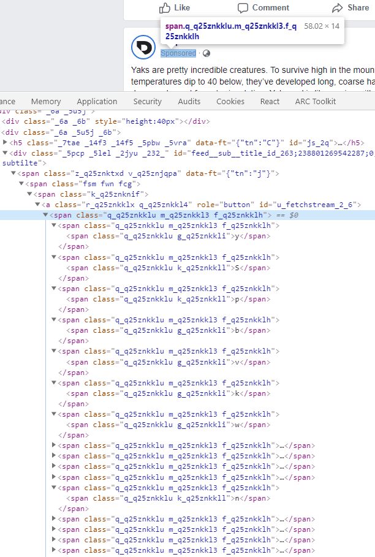Collapse the span with class fsm fwn fcg
The width and height of the screenshot is (375, 557).
click(21, 184)
